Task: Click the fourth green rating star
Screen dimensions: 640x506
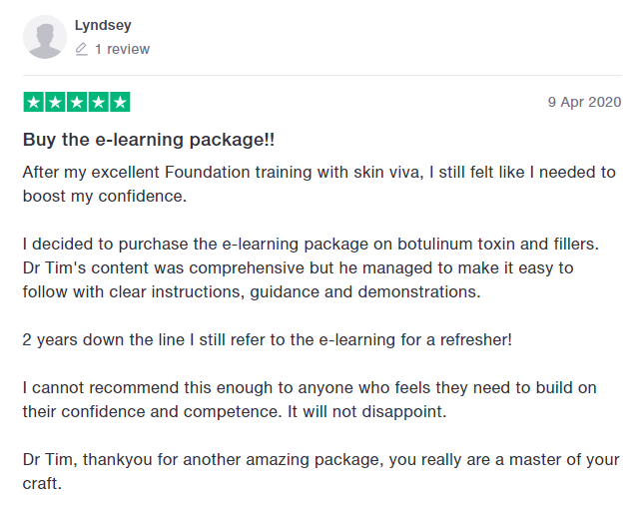Action: (x=99, y=102)
